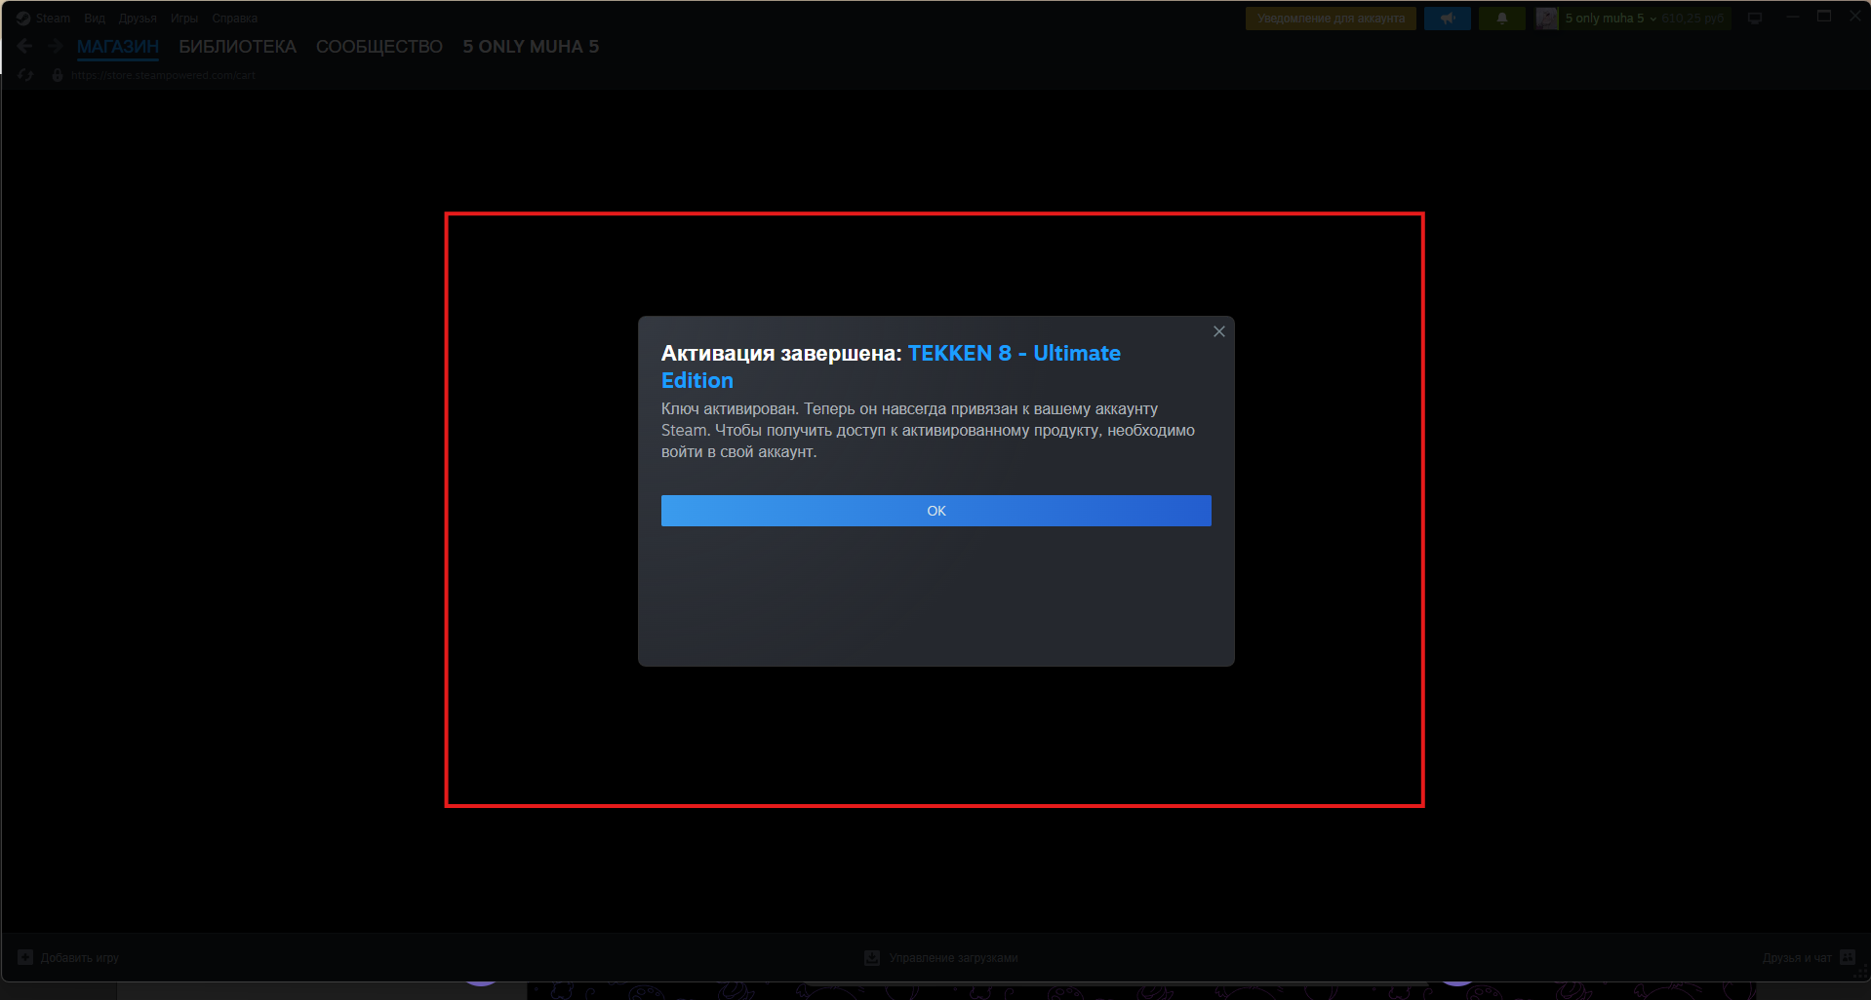The width and height of the screenshot is (1871, 1000).
Task: Click the wallet balance amount
Action: (1692, 19)
